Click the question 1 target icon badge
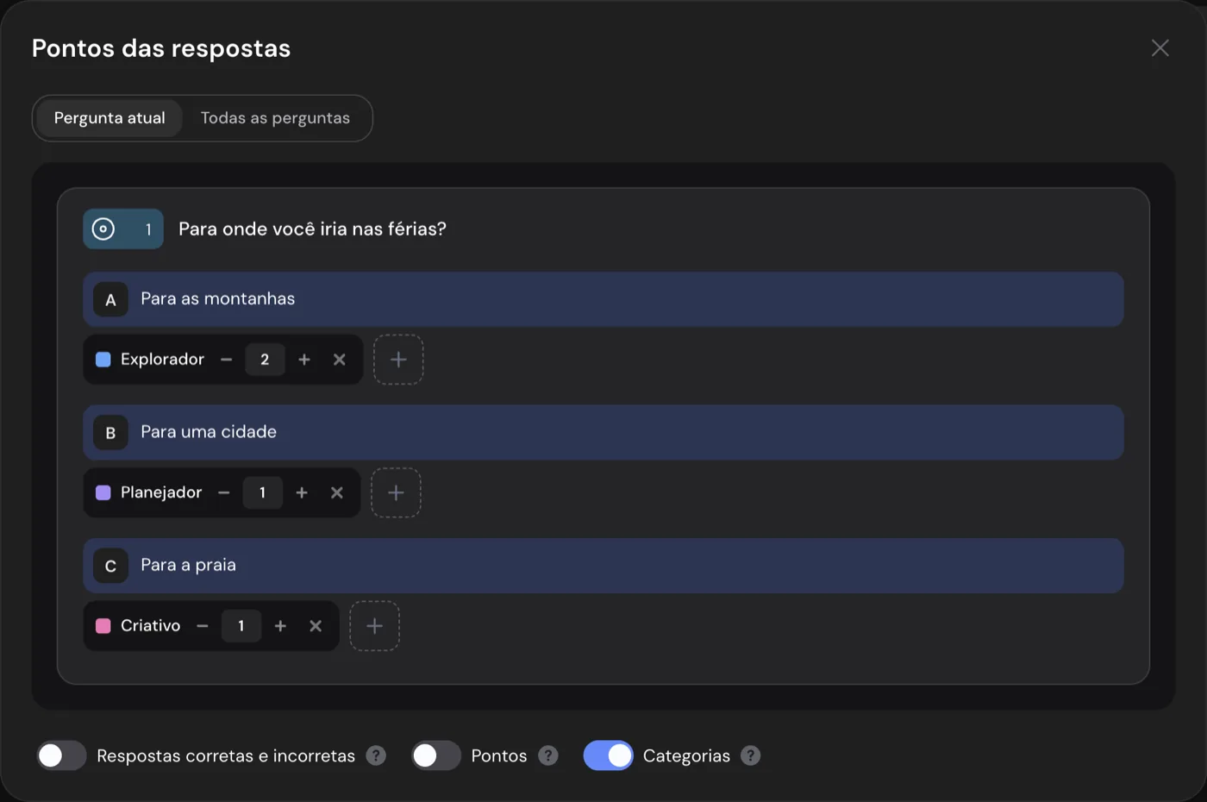1207x802 pixels. coord(123,229)
